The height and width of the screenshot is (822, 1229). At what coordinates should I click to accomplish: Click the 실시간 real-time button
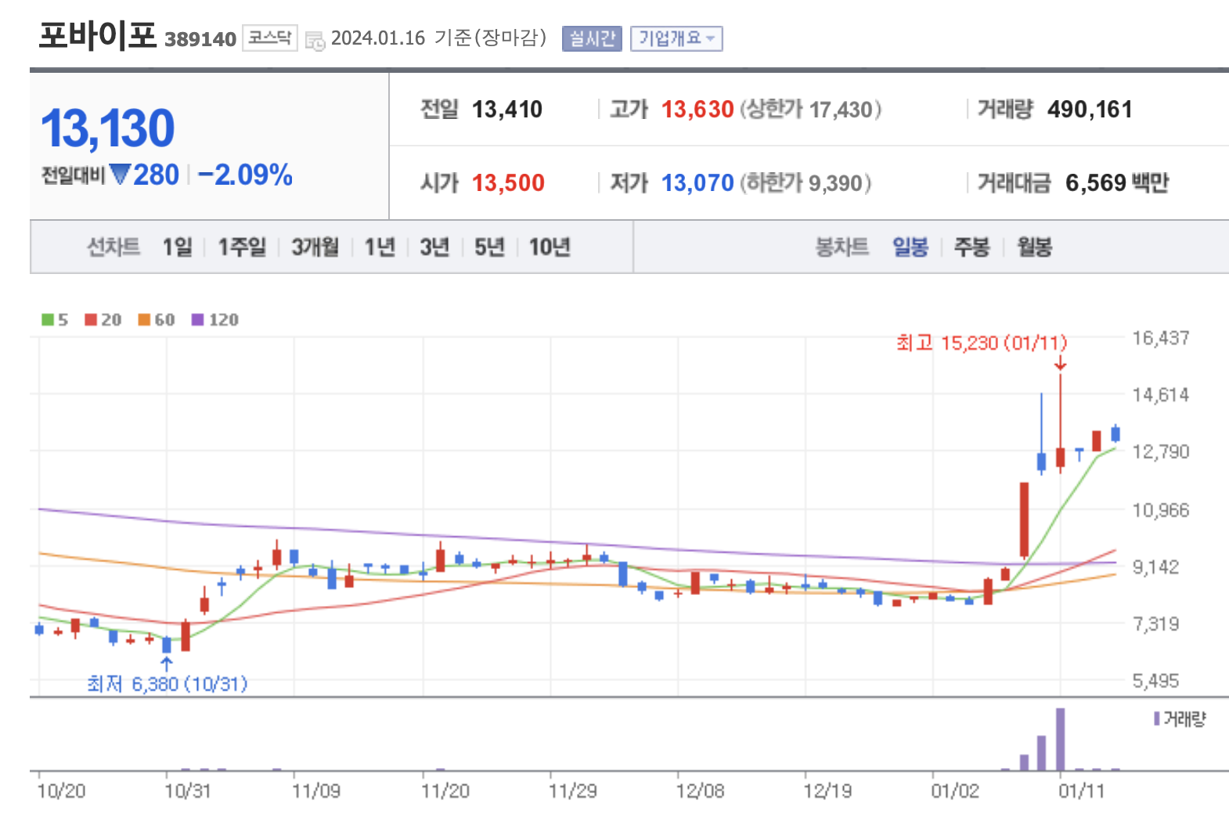592,38
